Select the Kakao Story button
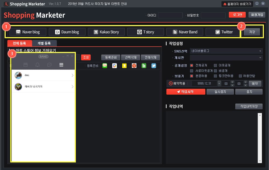 [x=106, y=32]
